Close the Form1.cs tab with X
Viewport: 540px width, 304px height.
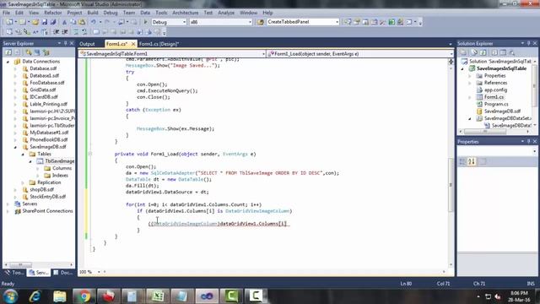coord(133,44)
